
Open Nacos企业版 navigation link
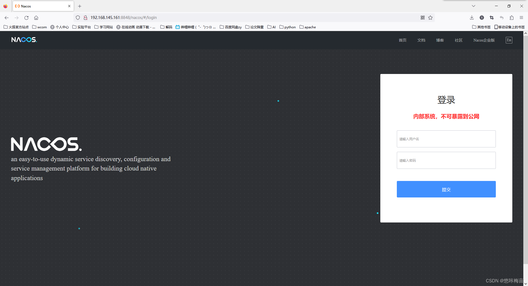[x=484, y=40]
